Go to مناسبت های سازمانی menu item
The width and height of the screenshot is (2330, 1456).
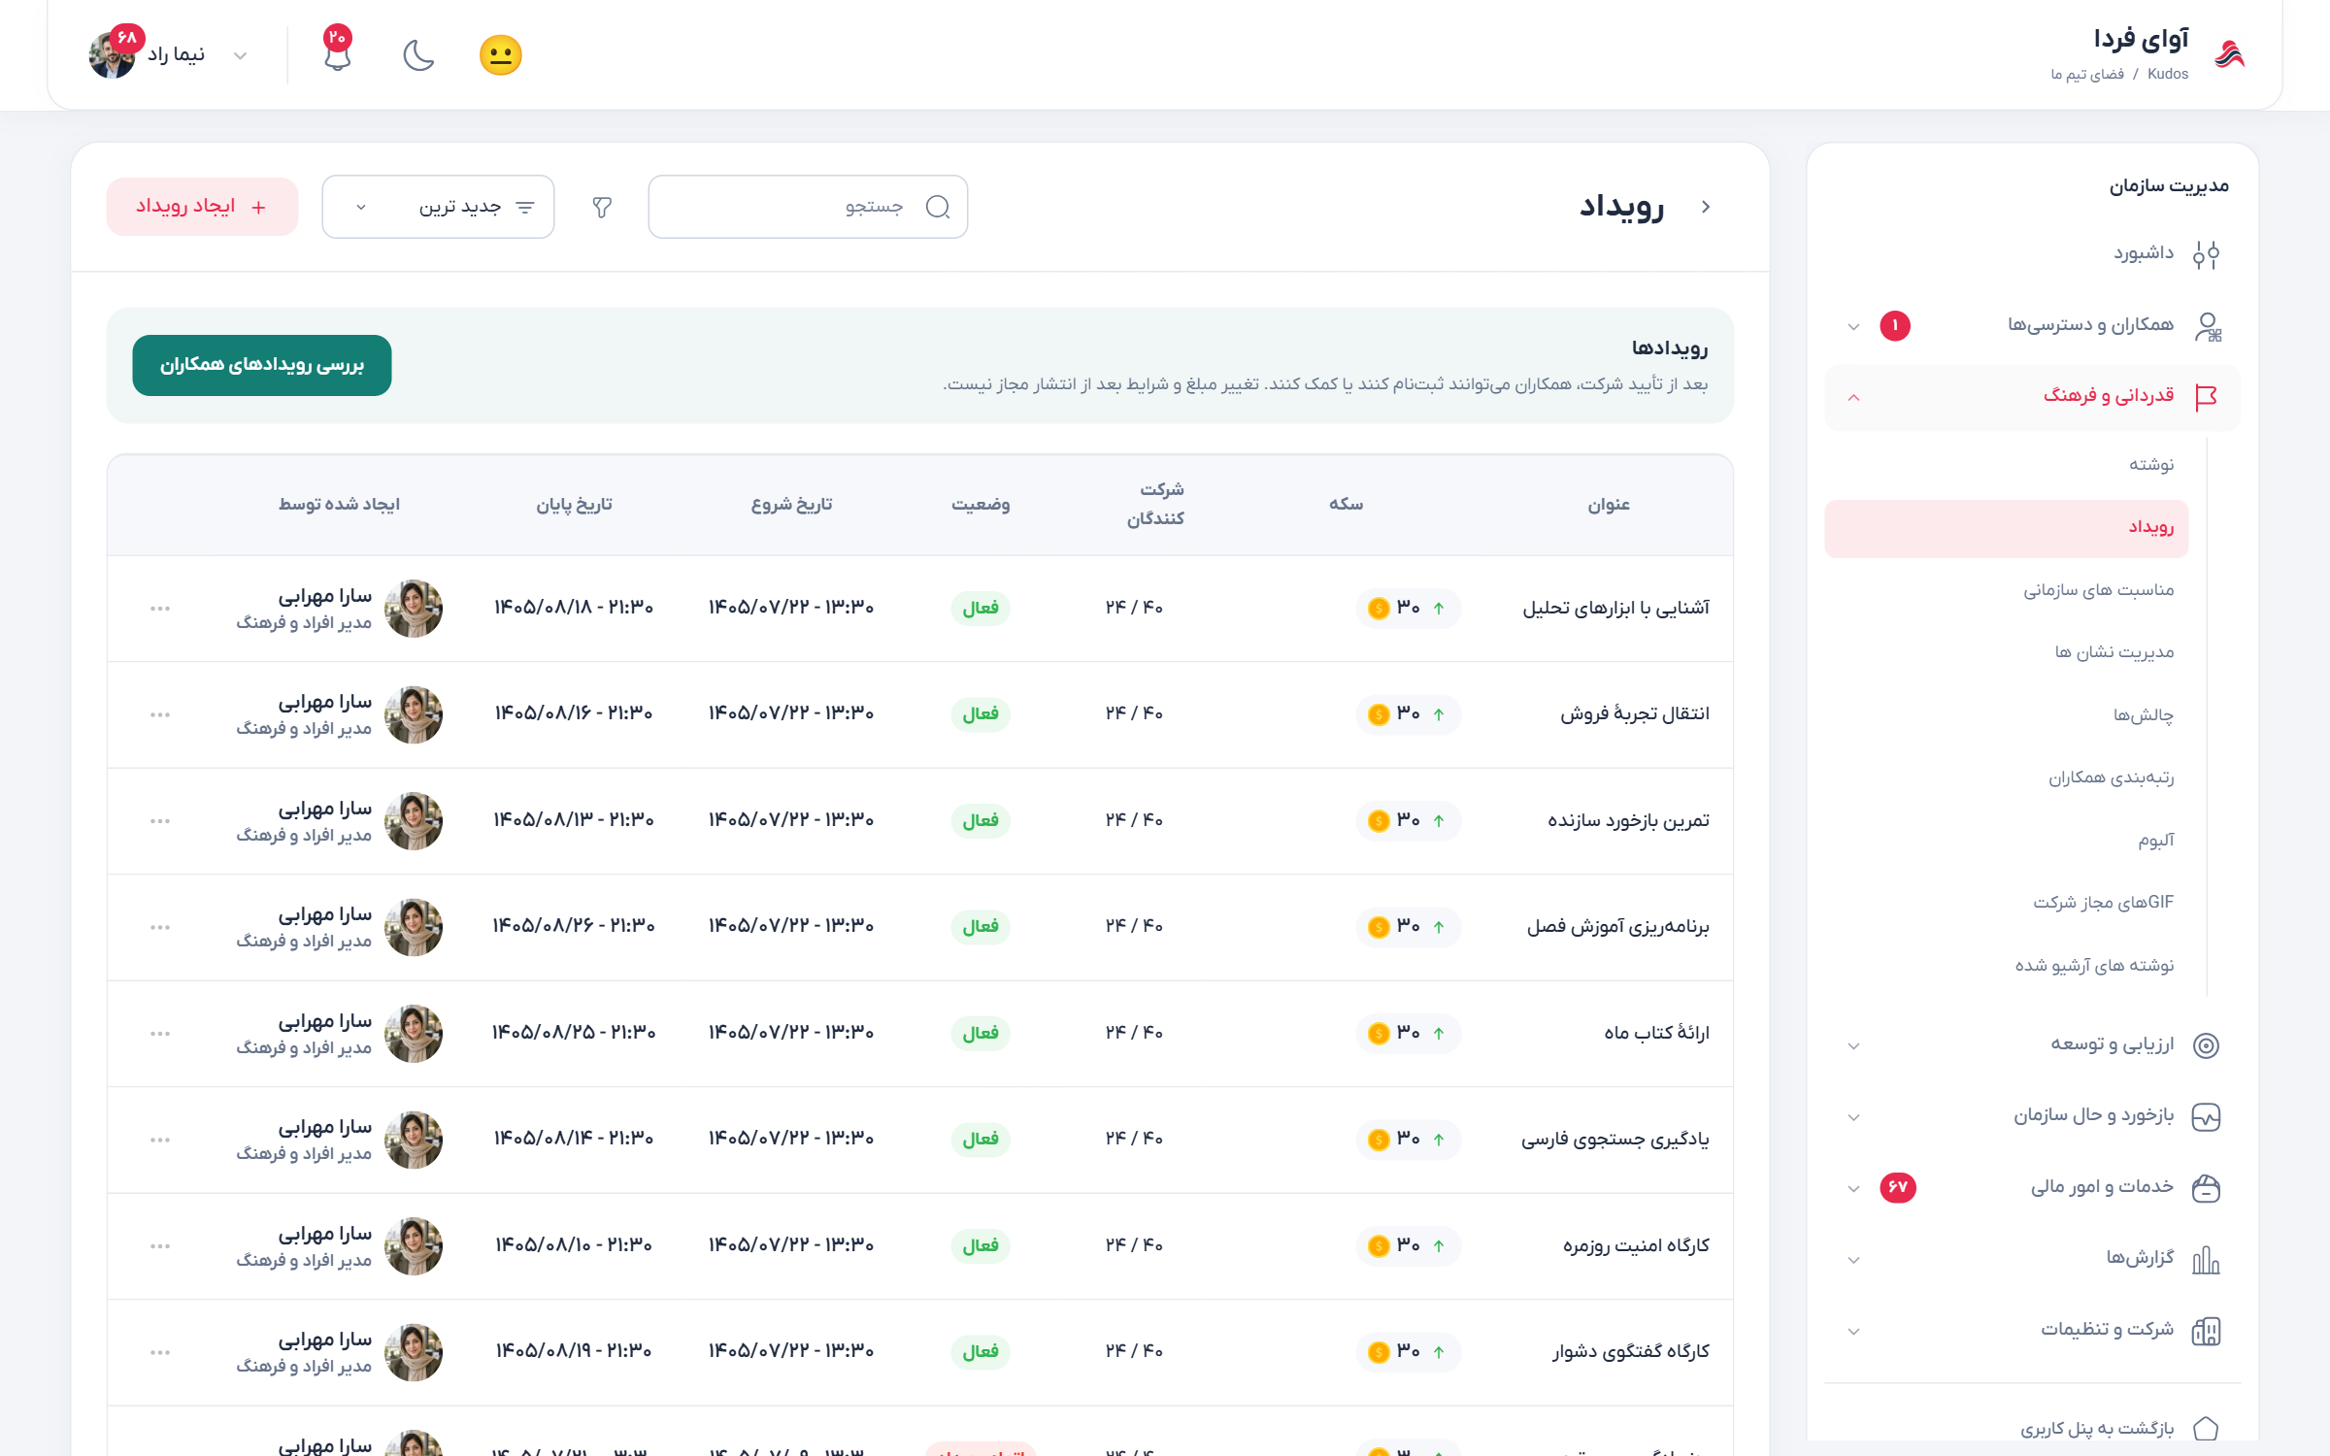point(2099,590)
